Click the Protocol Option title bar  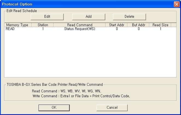[x=82, y=4]
